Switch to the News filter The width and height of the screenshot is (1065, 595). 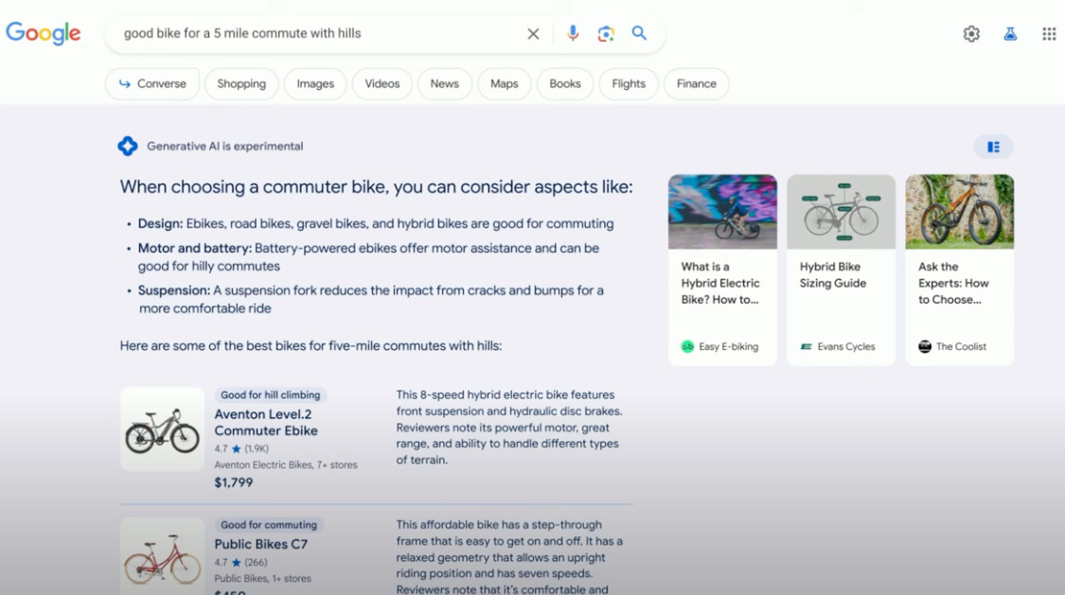444,83
